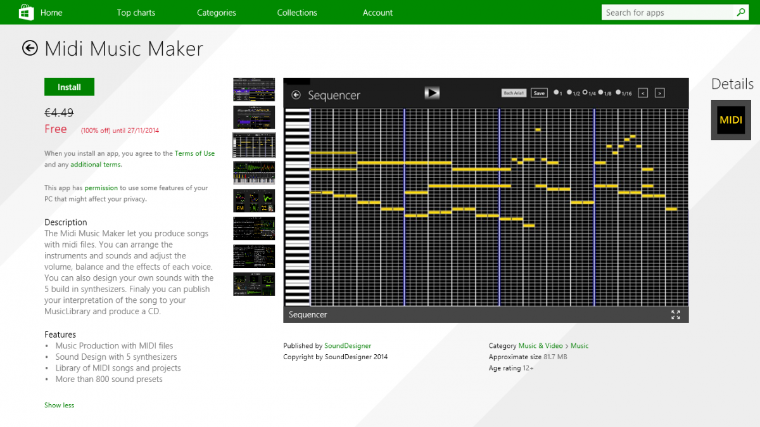Click the green Install button

tap(69, 87)
